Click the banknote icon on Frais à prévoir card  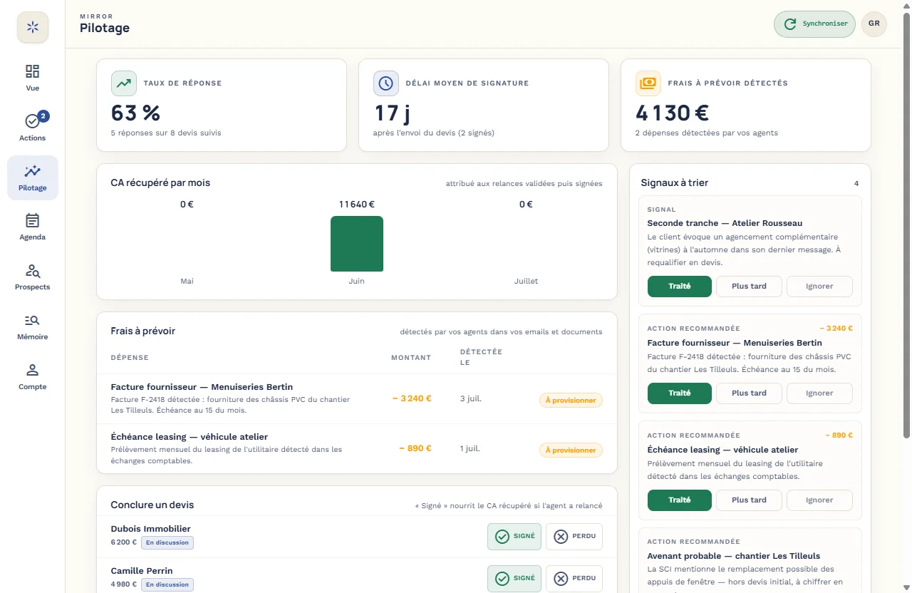click(648, 83)
